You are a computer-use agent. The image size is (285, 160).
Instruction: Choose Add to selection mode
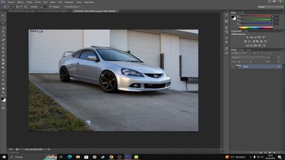pyautogui.click(x=17, y=7)
